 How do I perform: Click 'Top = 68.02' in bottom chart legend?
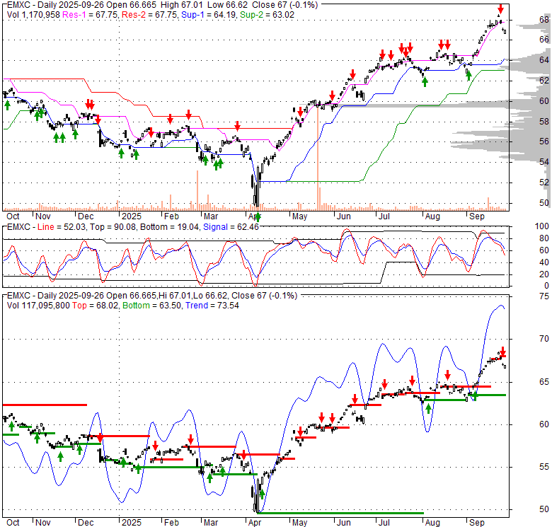coord(96,306)
